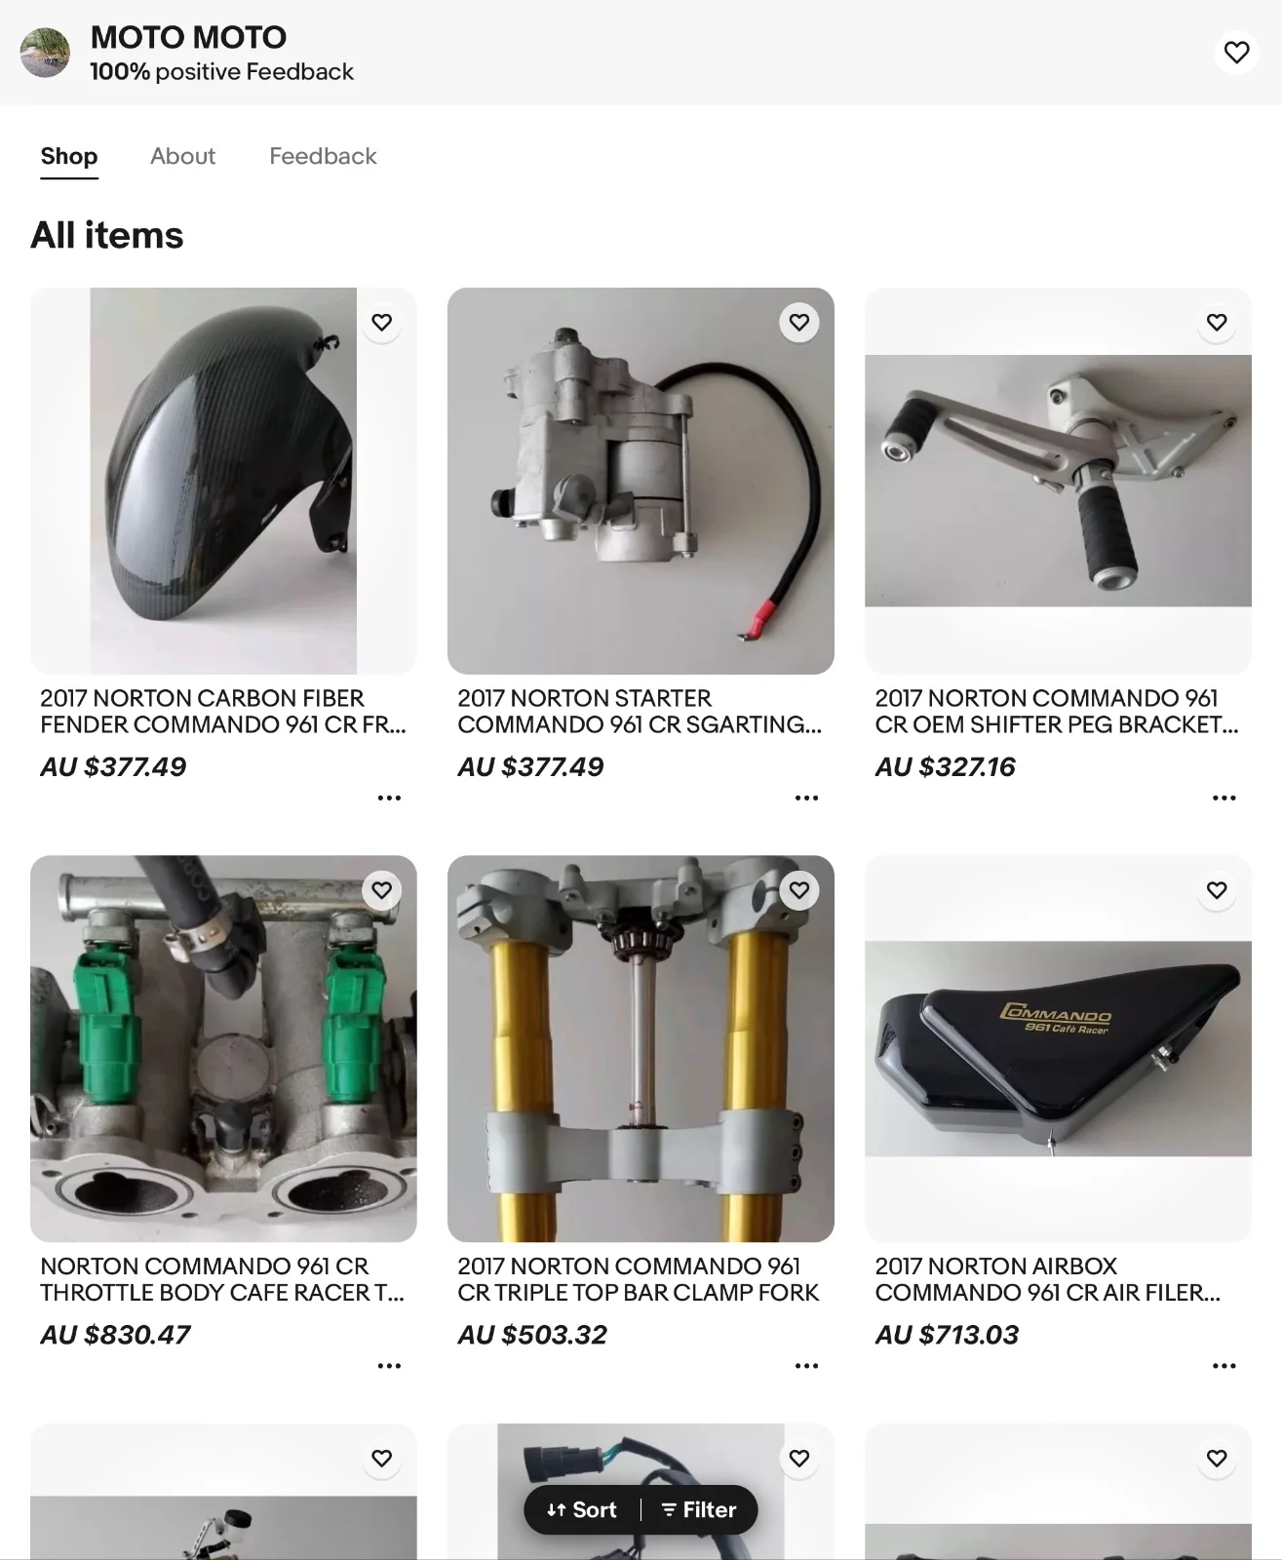Viewport: 1282px width, 1560px height.
Task: Favorite the carbon fiber fender listing
Action: (x=382, y=323)
